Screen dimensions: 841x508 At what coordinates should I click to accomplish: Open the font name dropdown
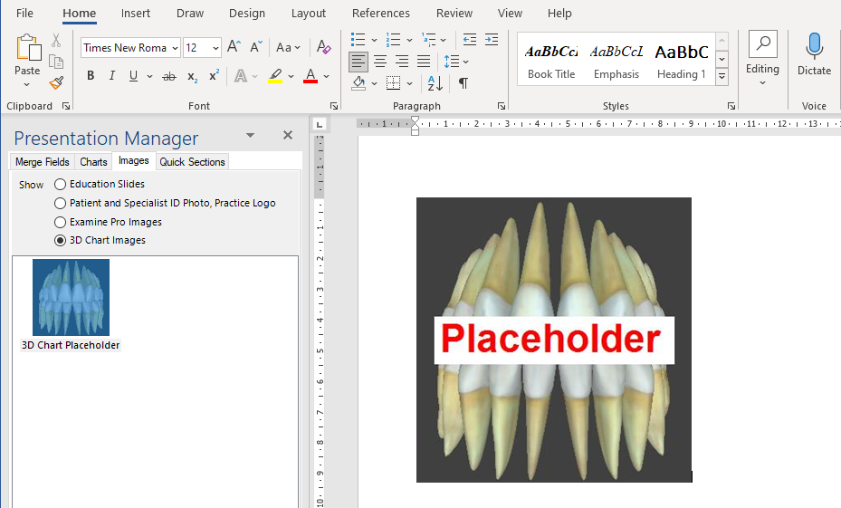coord(175,48)
